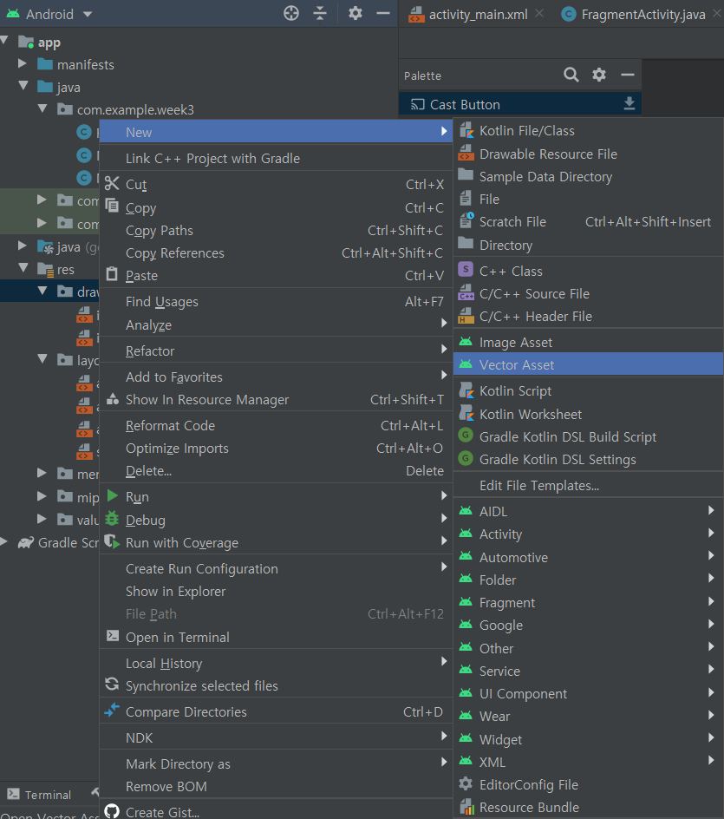The image size is (724, 819).
Task: Click the Palette search icon
Action: click(571, 75)
